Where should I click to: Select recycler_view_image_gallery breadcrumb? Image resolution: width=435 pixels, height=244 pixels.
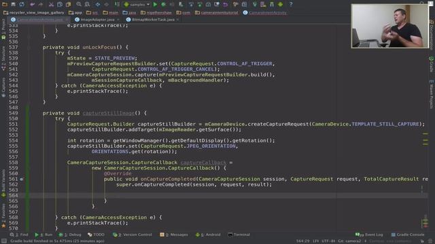tap(33, 12)
